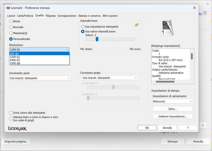This screenshot has height=151, width=212.
Task: Pick 1200 dpi resolution option
Action: coord(39,63)
